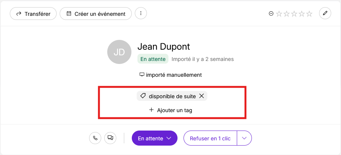
Task: Expand refusal options with the chevron arrow
Action: pos(244,138)
